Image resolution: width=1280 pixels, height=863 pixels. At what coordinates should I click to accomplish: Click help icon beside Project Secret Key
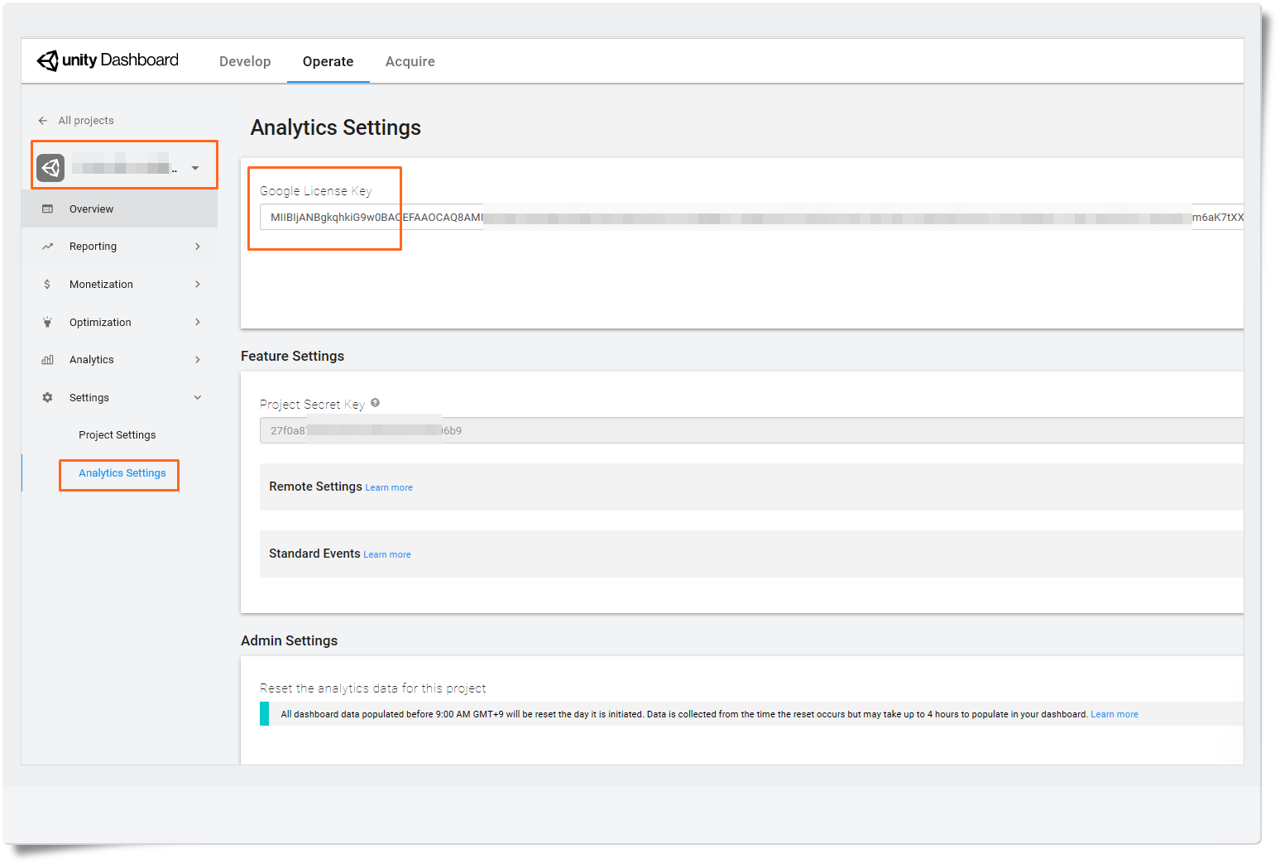[375, 403]
